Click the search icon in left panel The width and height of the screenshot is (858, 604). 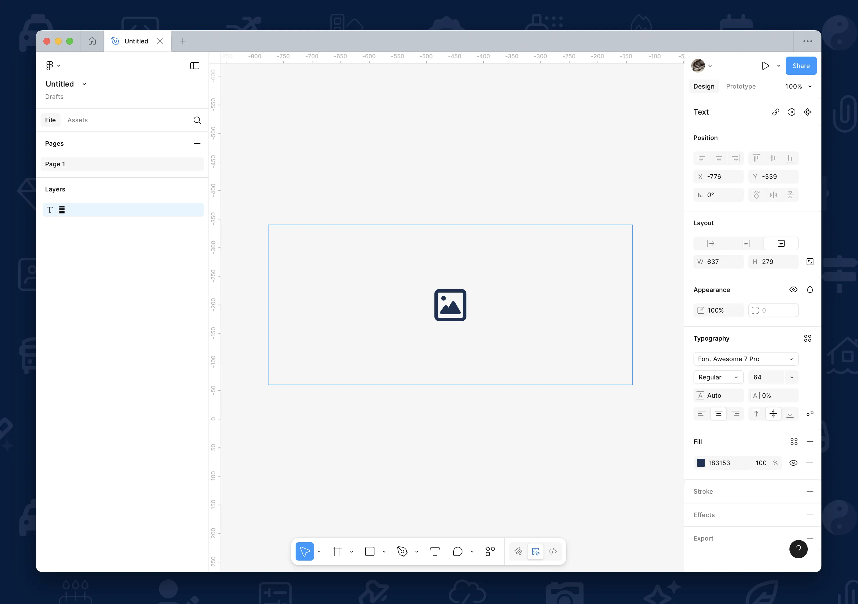[x=197, y=120]
